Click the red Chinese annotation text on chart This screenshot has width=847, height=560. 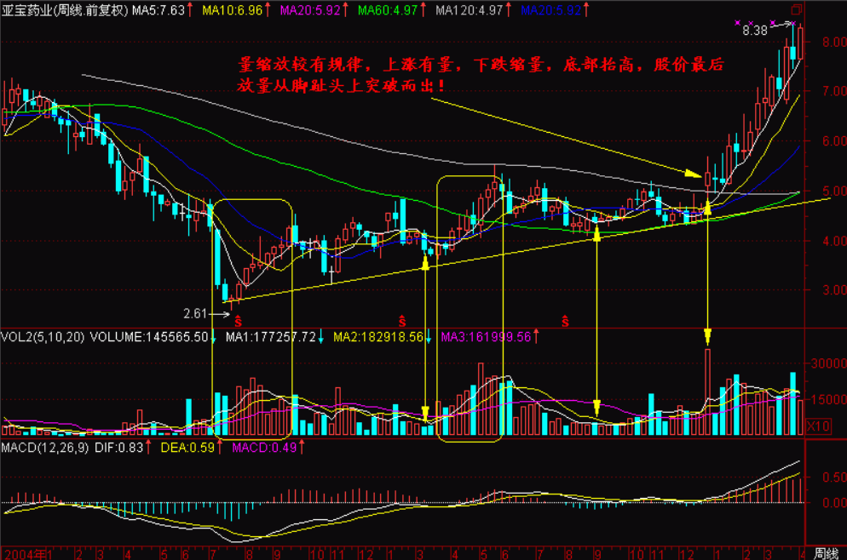coord(481,75)
